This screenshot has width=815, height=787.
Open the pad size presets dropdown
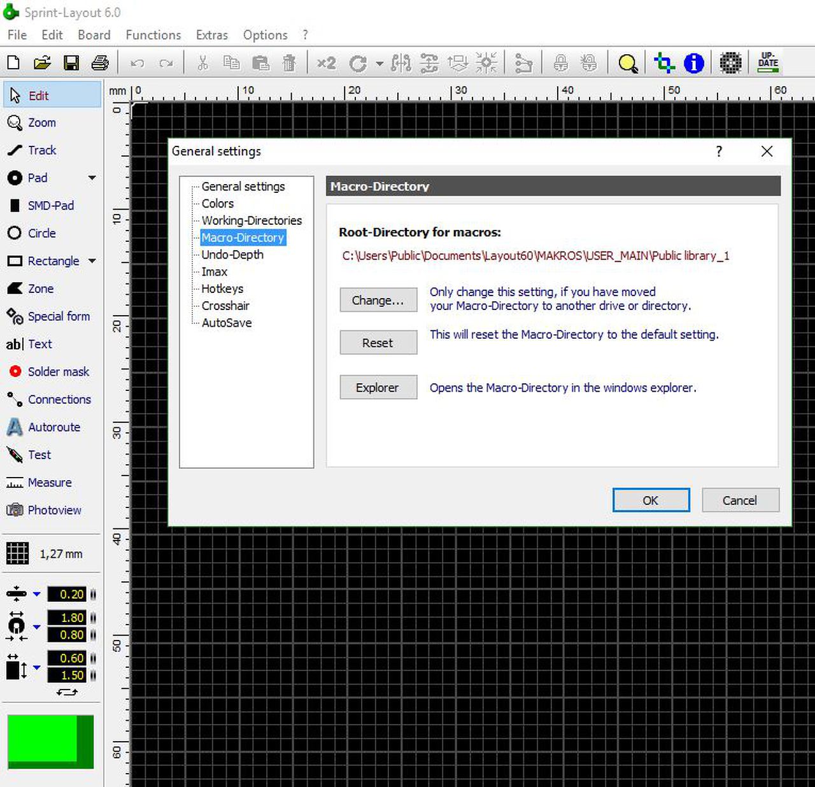tap(36, 627)
